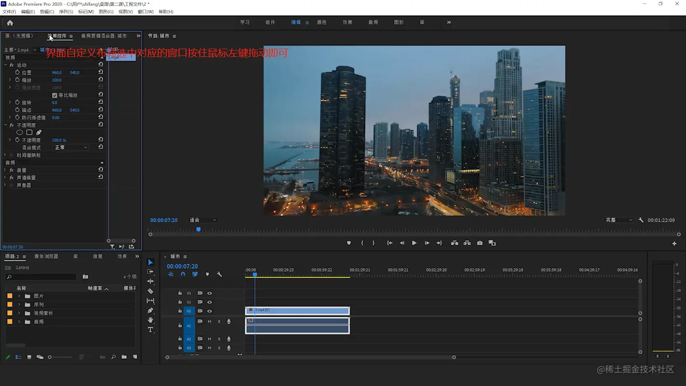Open the 文件(F) menu
This screenshot has height=386, width=686.
point(9,12)
